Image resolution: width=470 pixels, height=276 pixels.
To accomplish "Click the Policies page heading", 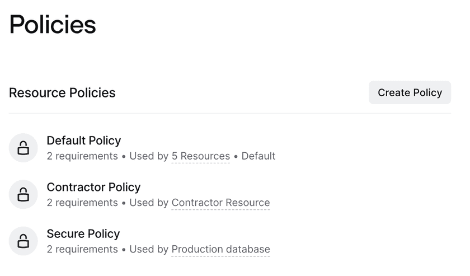I will 53,25.
